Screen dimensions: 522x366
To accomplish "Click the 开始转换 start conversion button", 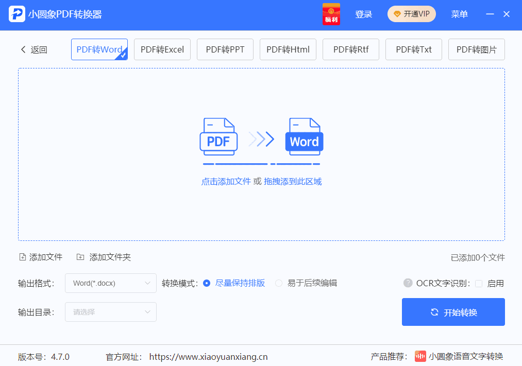I will point(453,311).
